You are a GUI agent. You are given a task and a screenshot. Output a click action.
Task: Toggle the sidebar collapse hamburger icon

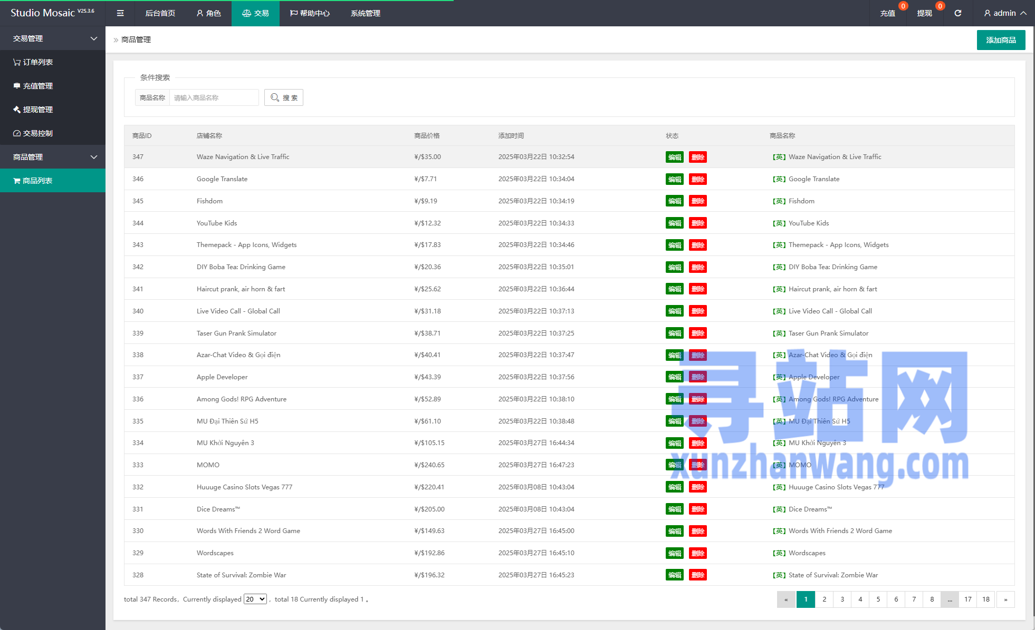coord(120,13)
